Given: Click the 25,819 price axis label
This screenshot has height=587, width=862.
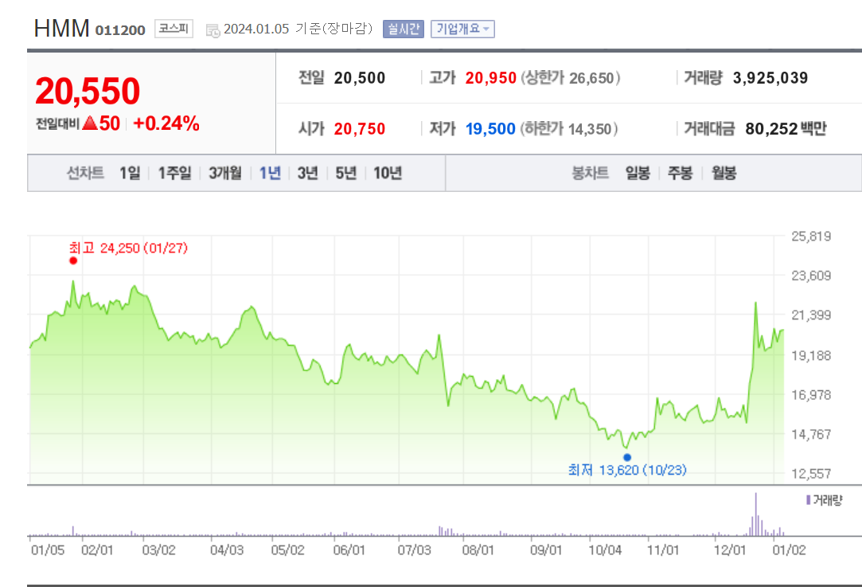Looking at the screenshot, I should pos(811,237).
